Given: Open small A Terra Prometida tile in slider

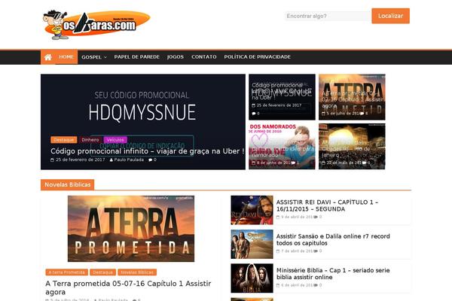Looking at the screenshot, I should pos(352,97).
